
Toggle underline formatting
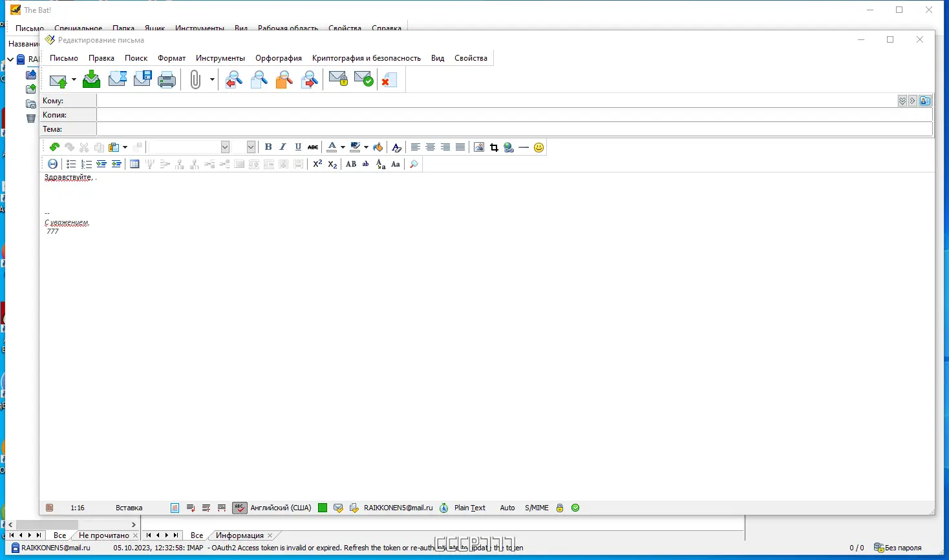[298, 147]
